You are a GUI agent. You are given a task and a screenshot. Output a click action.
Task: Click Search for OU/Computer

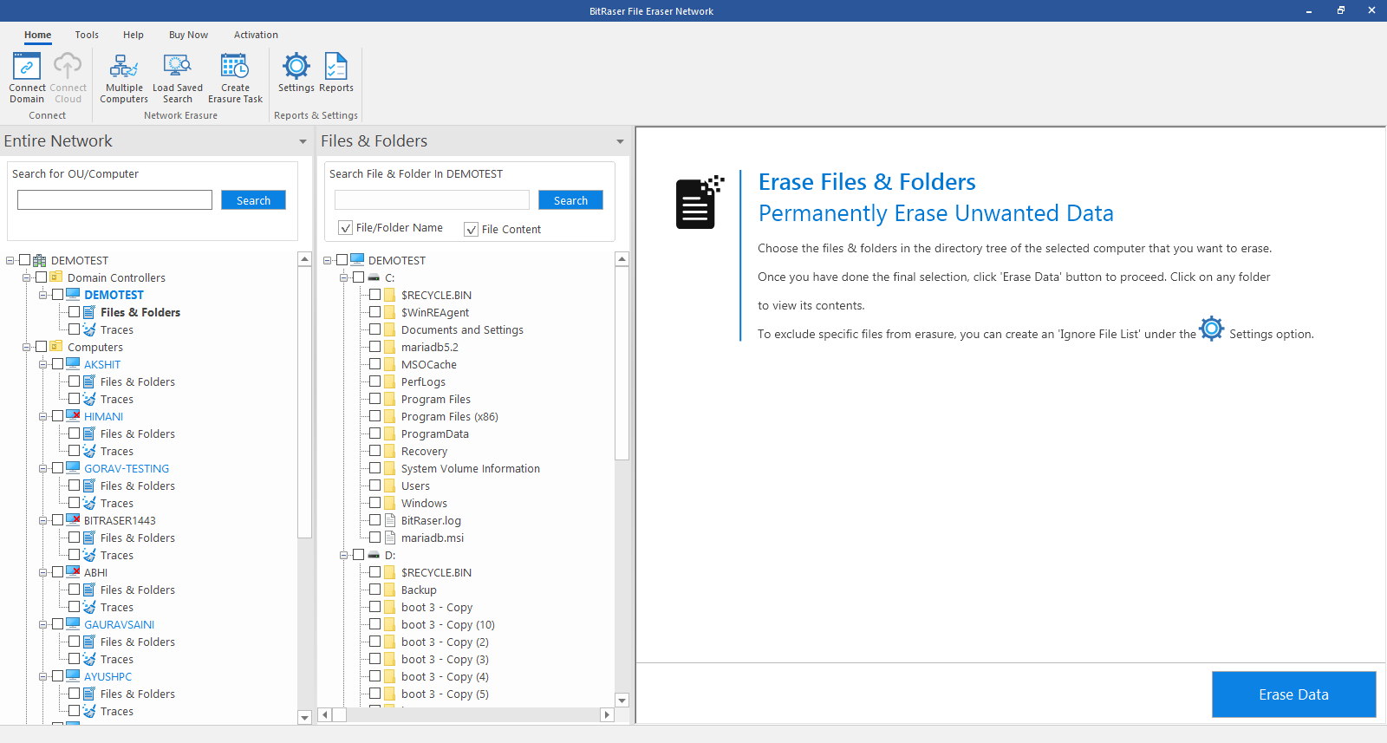pos(253,200)
